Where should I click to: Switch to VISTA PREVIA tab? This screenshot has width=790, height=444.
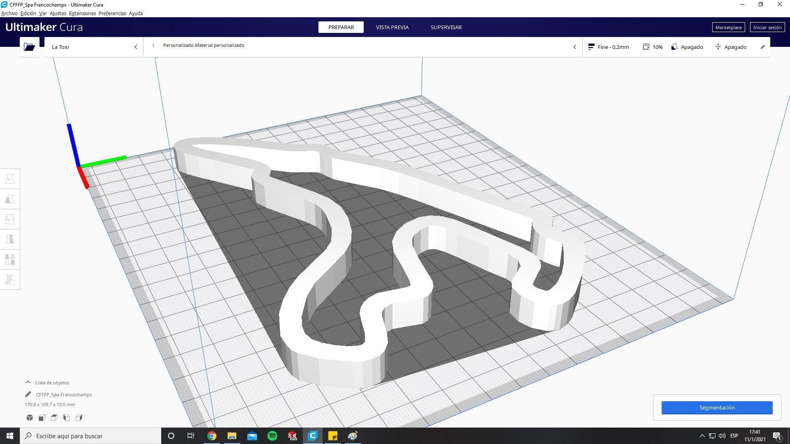pyautogui.click(x=392, y=27)
